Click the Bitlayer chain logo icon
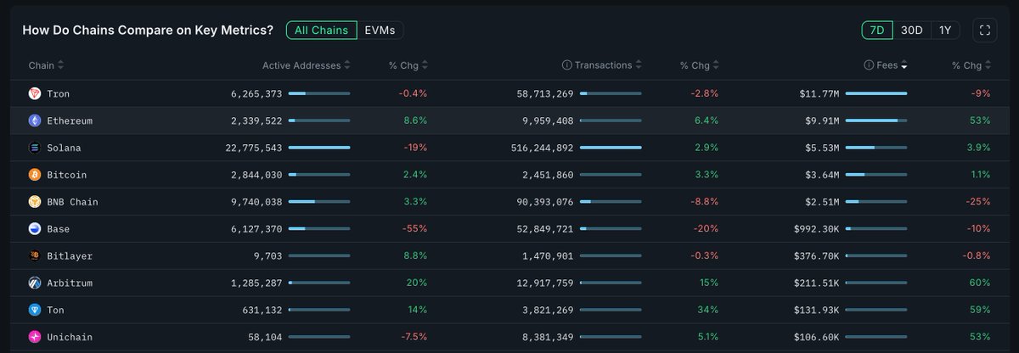This screenshot has height=353, width=1019. 35,255
